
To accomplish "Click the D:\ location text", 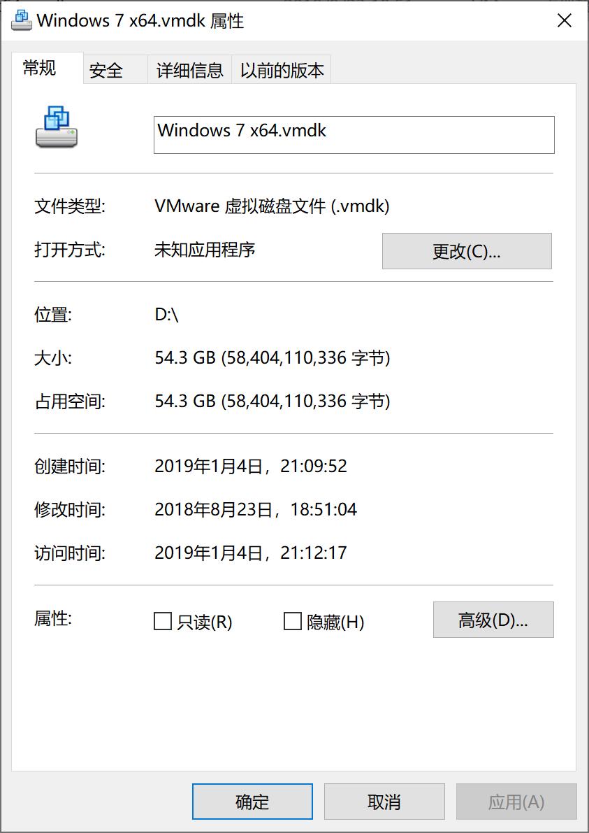I will coord(165,315).
